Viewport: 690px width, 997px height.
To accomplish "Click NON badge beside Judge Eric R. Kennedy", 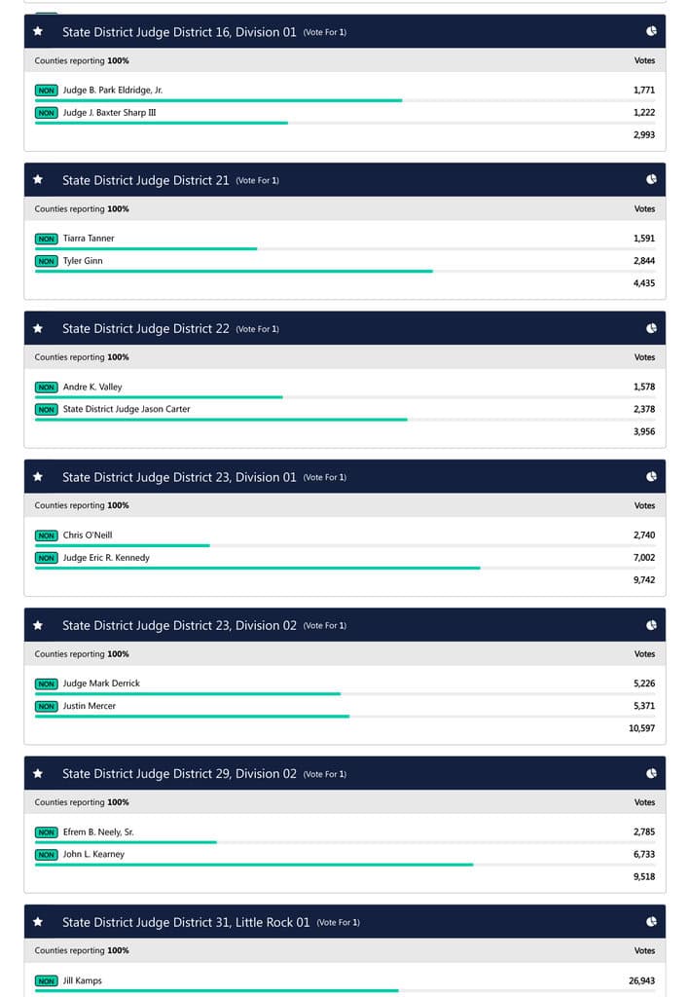I will [46, 558].
